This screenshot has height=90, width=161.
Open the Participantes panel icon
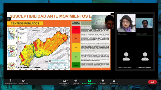[x=64, y=81]
